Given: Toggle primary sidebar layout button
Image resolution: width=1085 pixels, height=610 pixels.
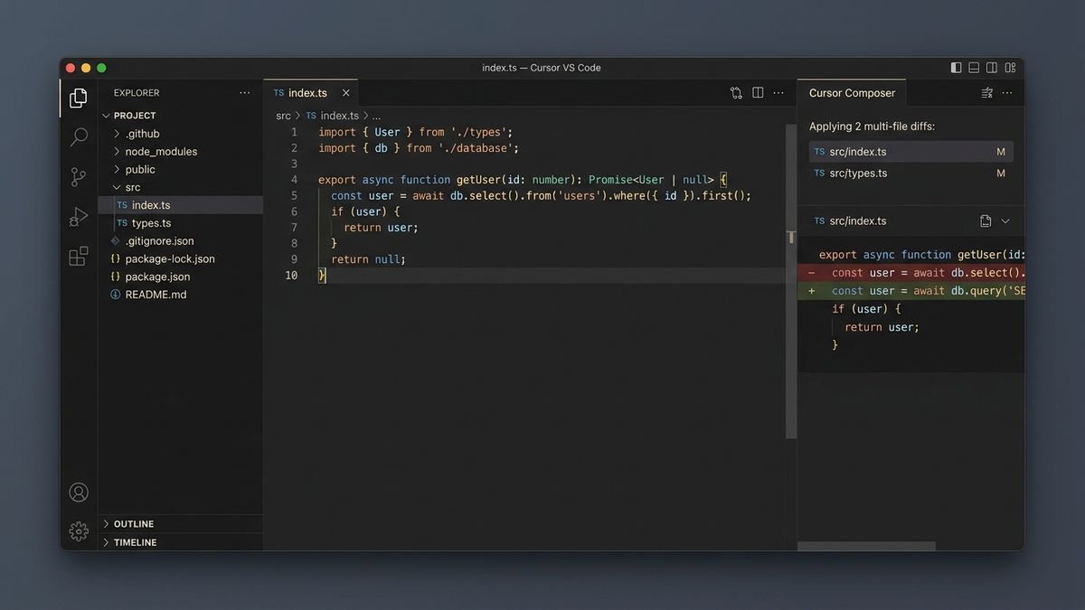Looking at the screenshot, I should (x=957, y=68).
